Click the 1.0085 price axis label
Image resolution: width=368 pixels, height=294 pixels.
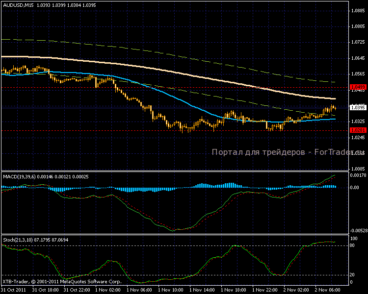(357, 168)
